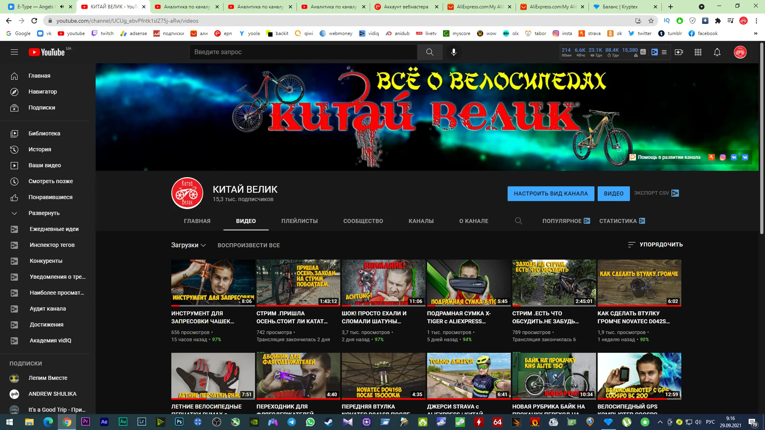Open YouTube notifications bell
Viewport: 765px width, 430px height.
(x=717, y=52)
